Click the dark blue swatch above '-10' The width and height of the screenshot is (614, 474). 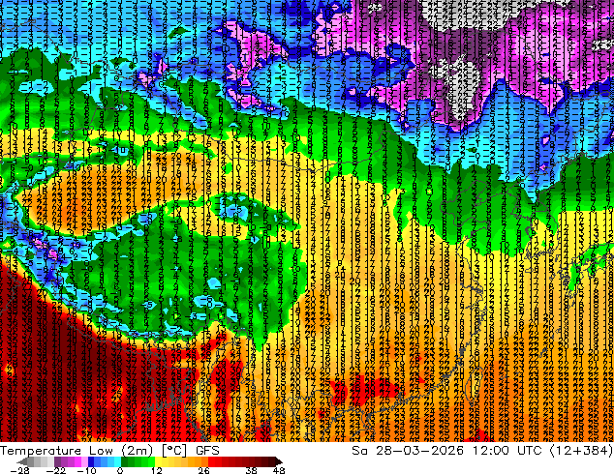click(91, 461)
